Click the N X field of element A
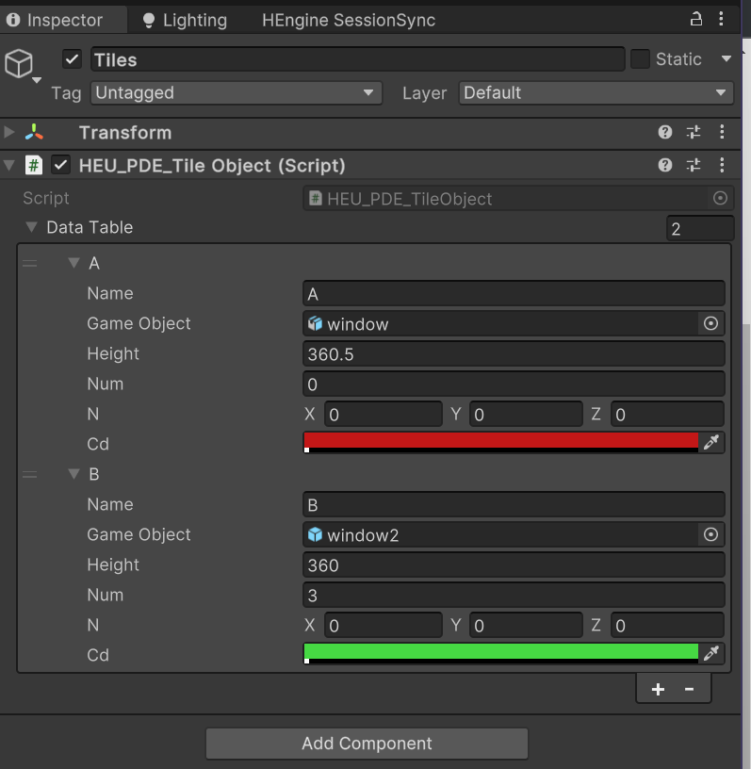 pos(384,414)
